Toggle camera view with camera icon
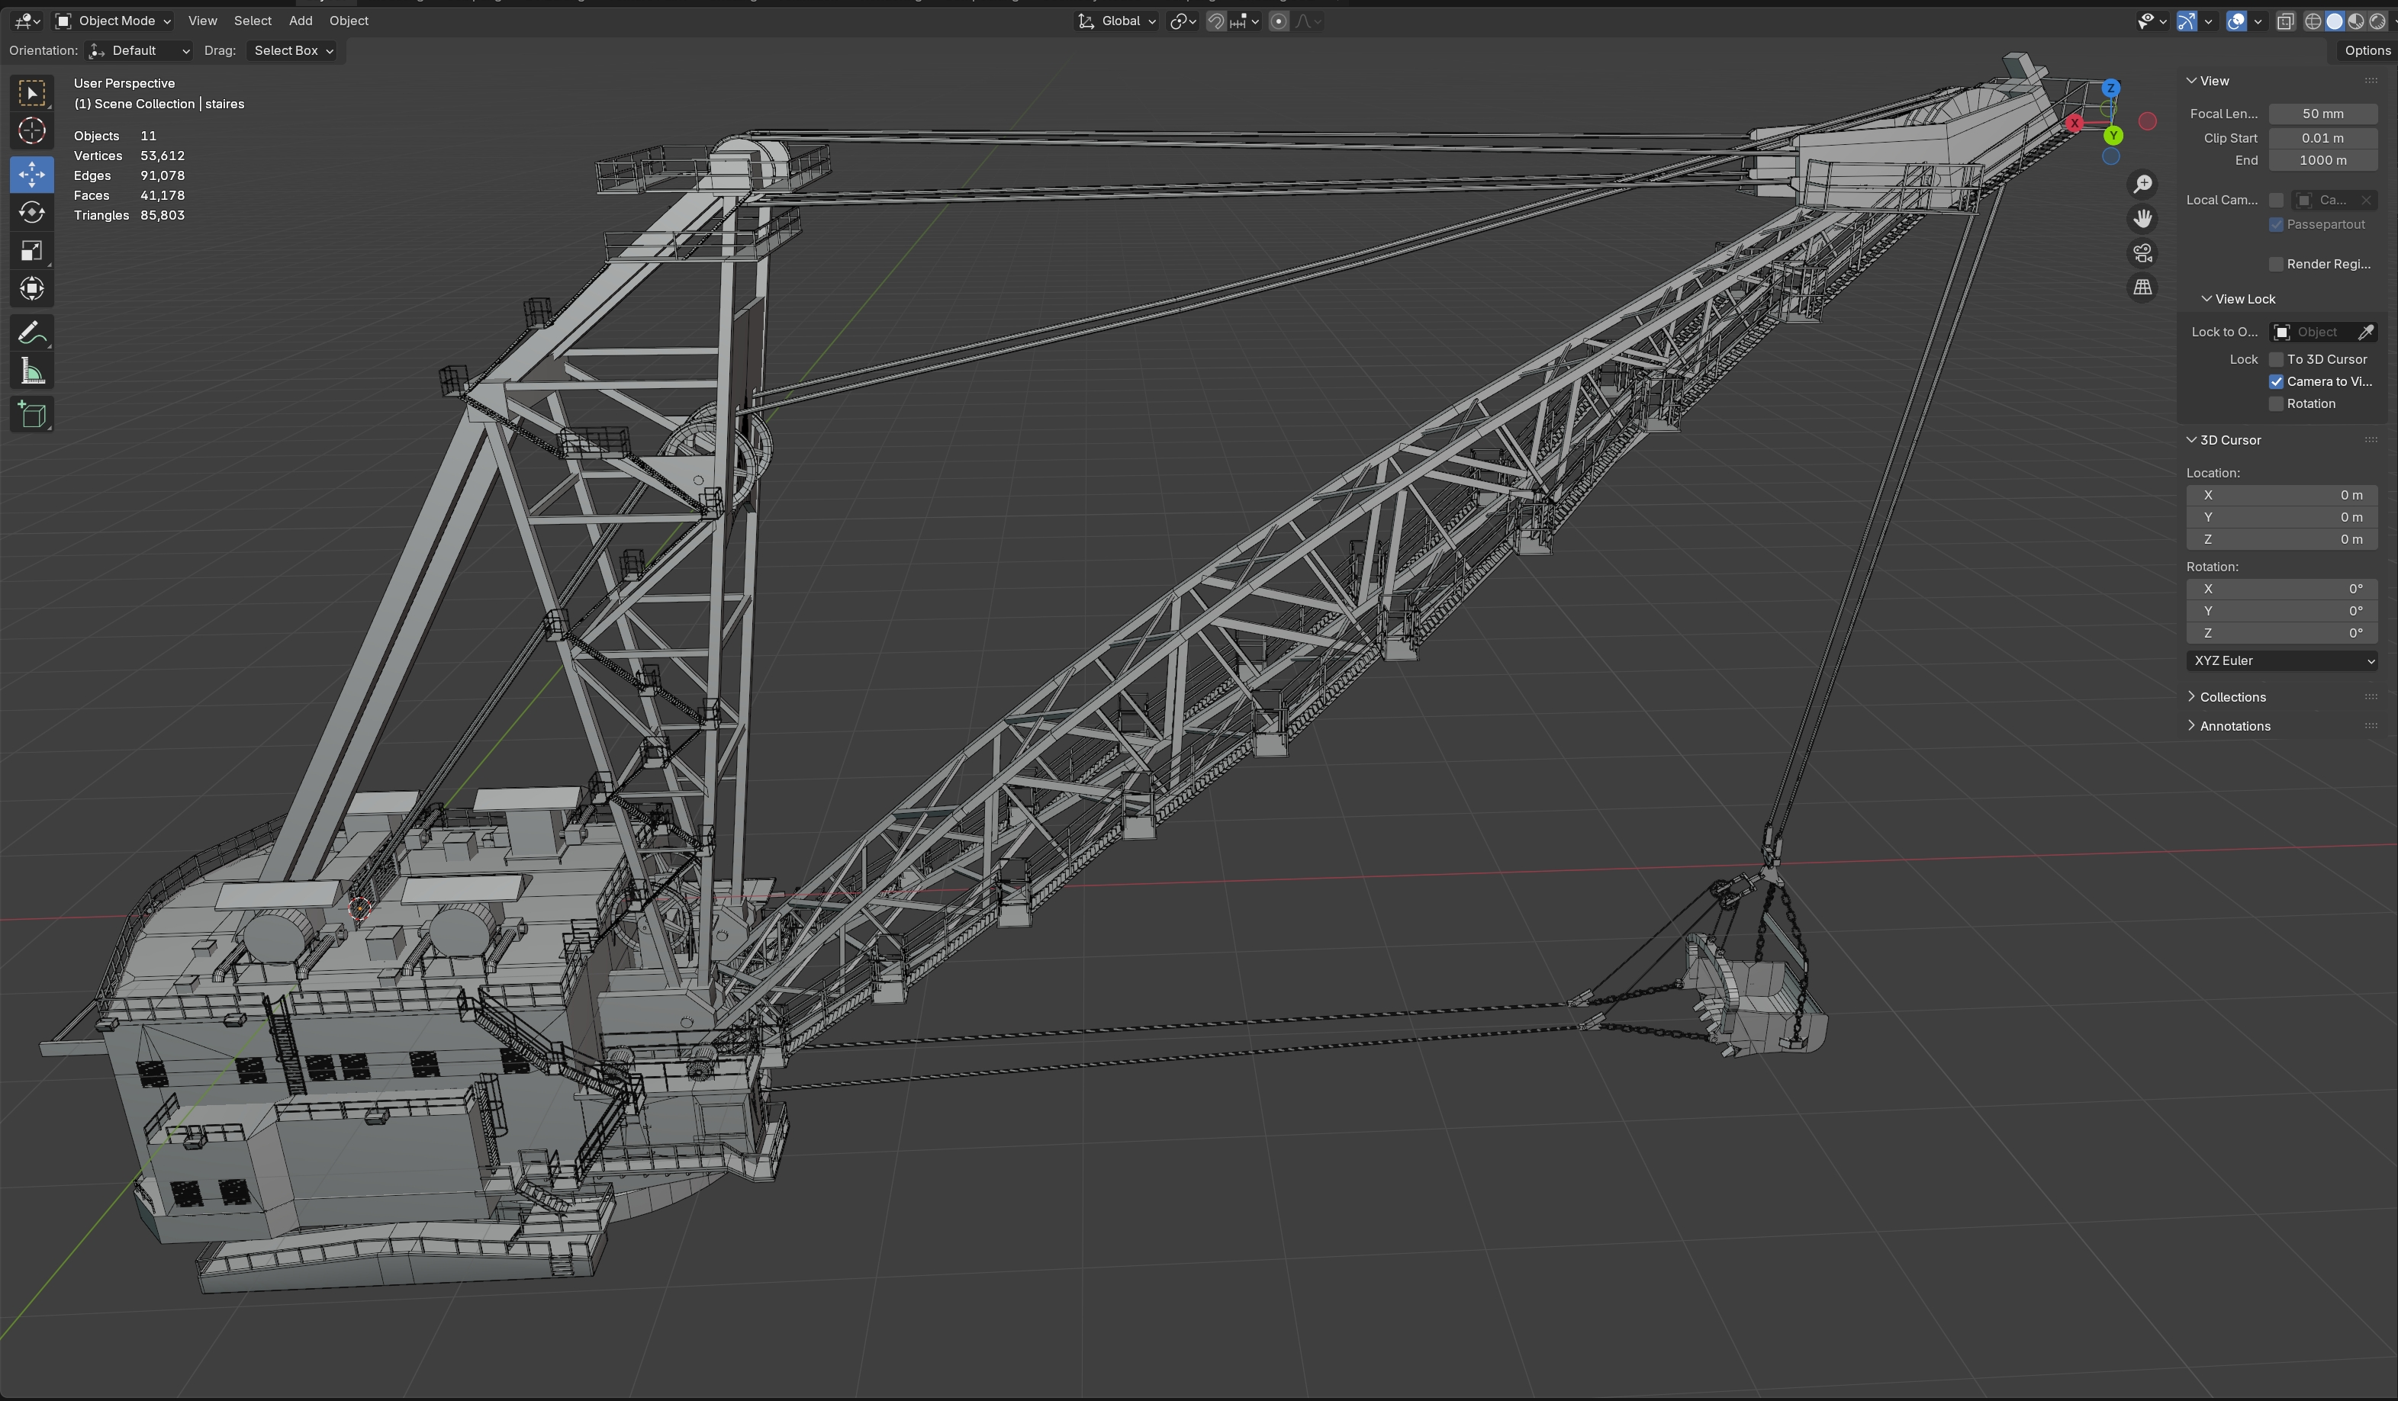Viewport: 2398px width, 1401px height. (2142, 253)
